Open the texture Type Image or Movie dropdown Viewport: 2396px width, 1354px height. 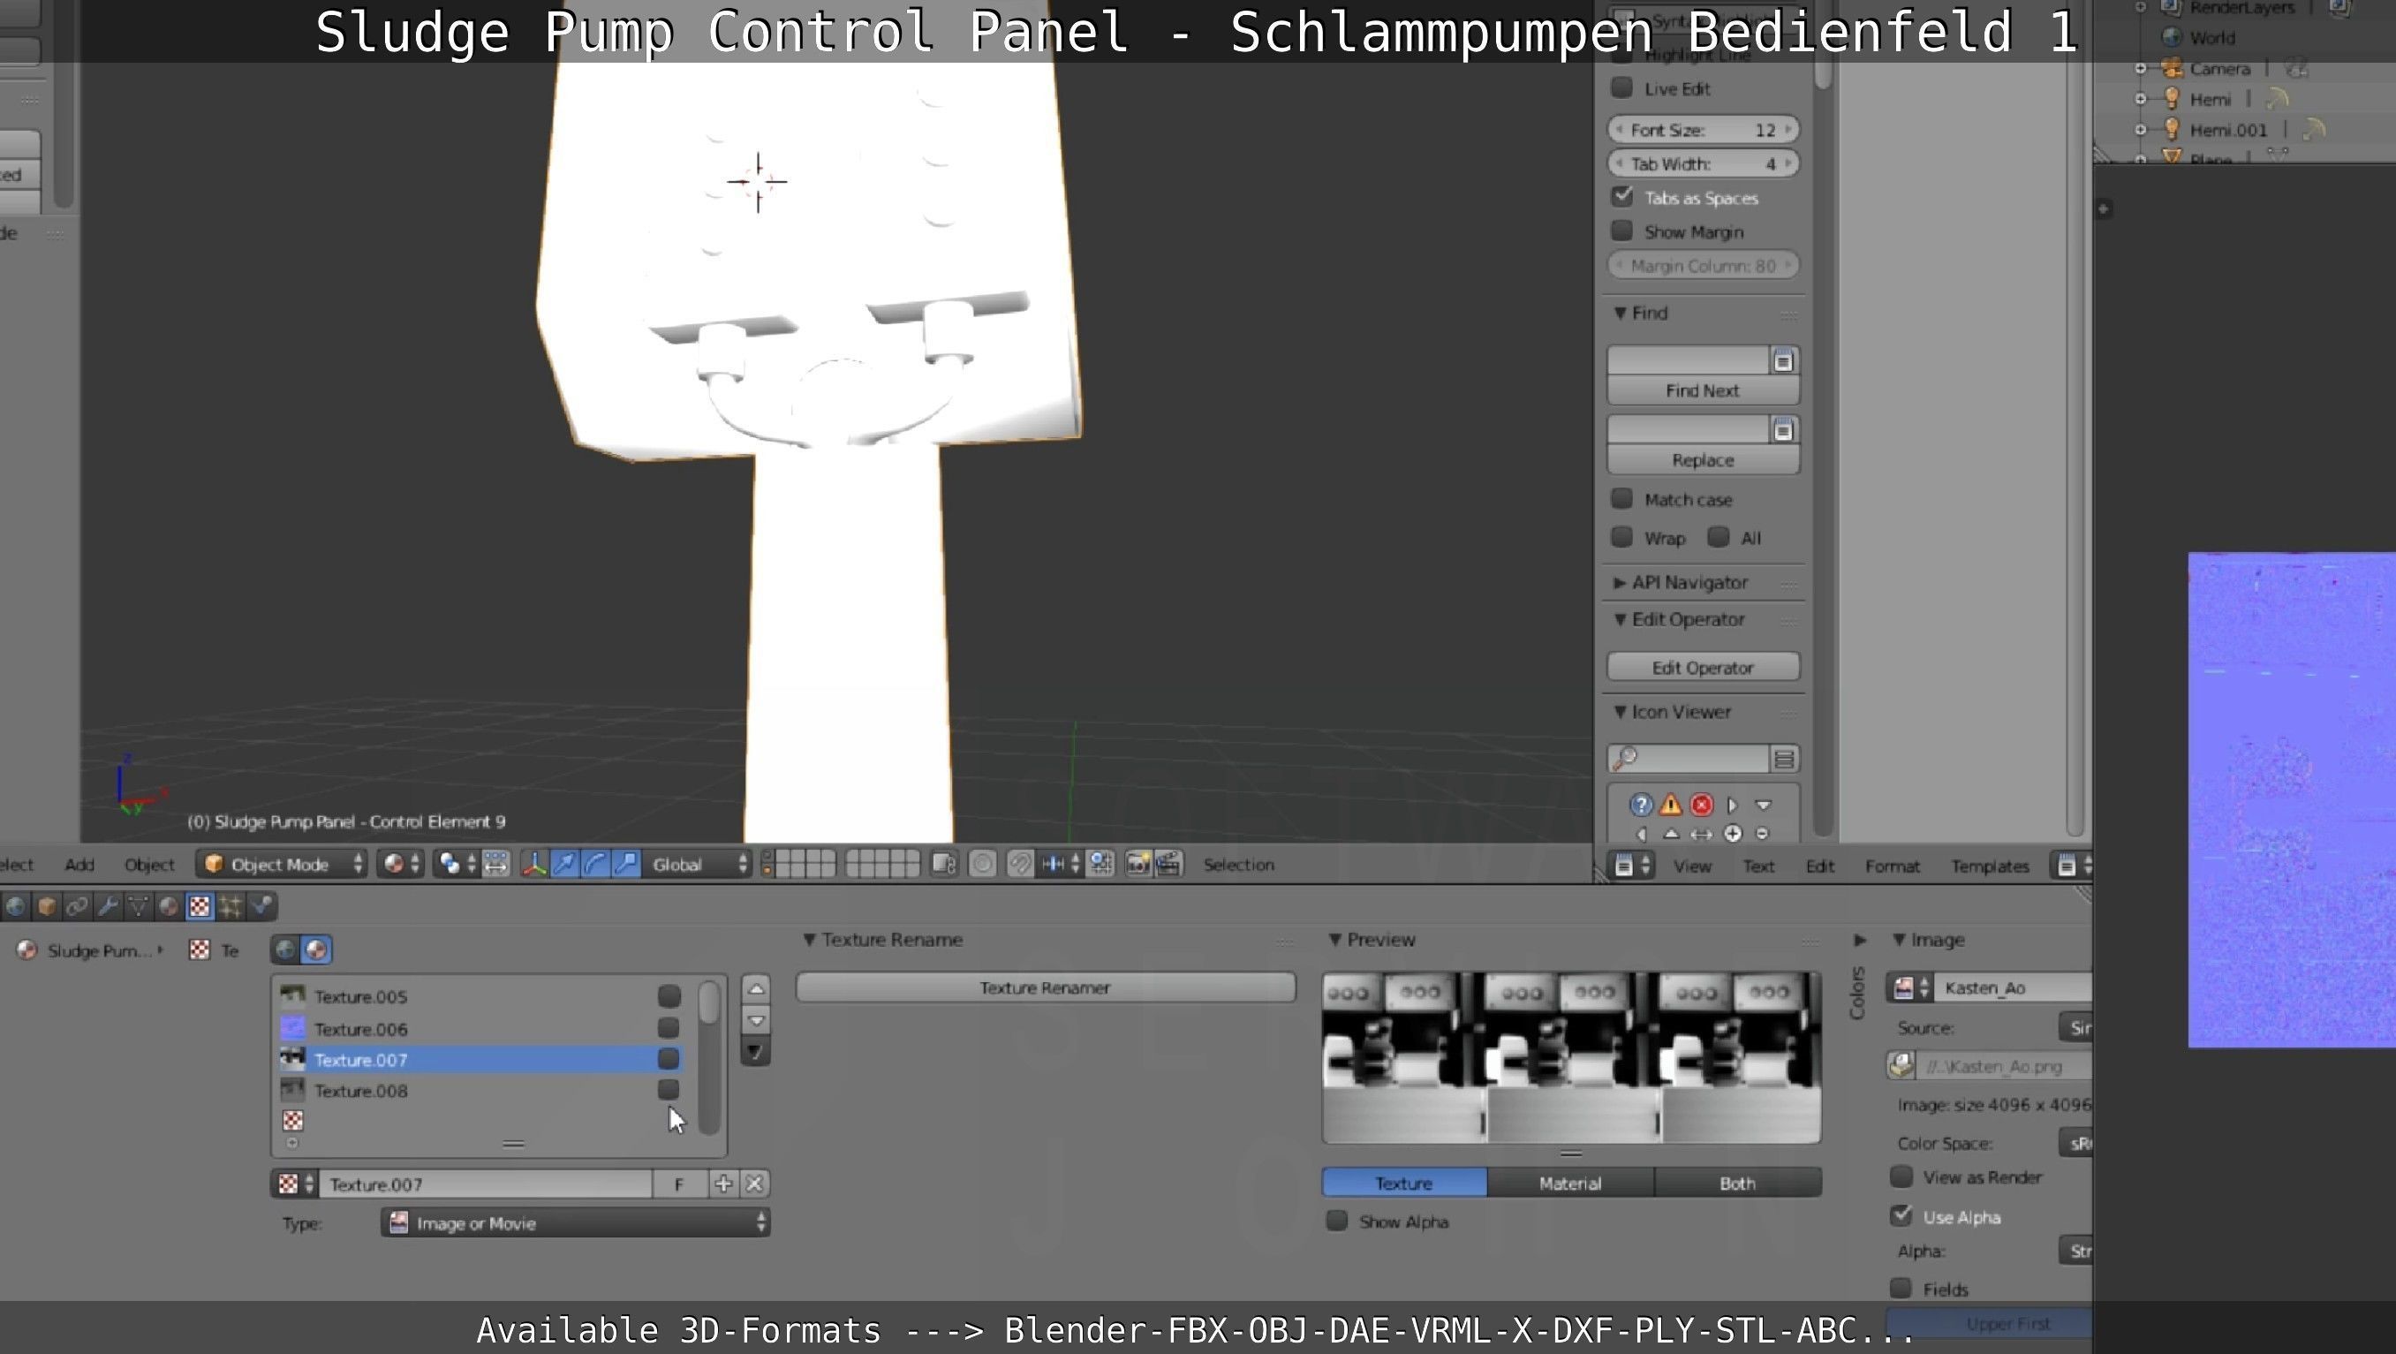[x=575, y=1223]
